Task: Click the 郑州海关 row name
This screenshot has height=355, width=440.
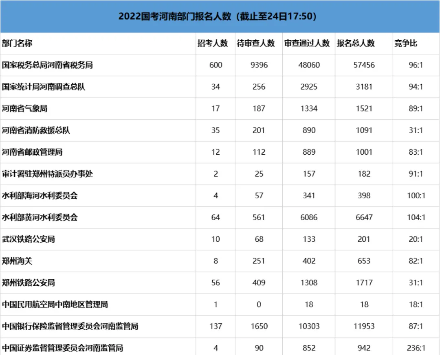Action: (17, 261)
